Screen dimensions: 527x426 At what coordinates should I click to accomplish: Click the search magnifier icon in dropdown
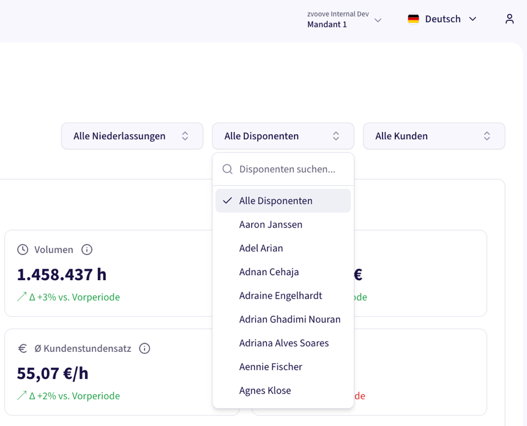228,169
